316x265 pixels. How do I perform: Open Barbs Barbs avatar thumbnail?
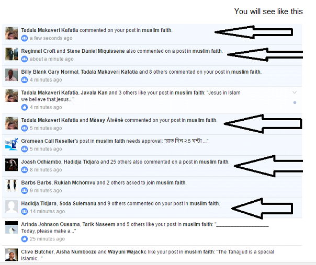[x=12, y=186]
